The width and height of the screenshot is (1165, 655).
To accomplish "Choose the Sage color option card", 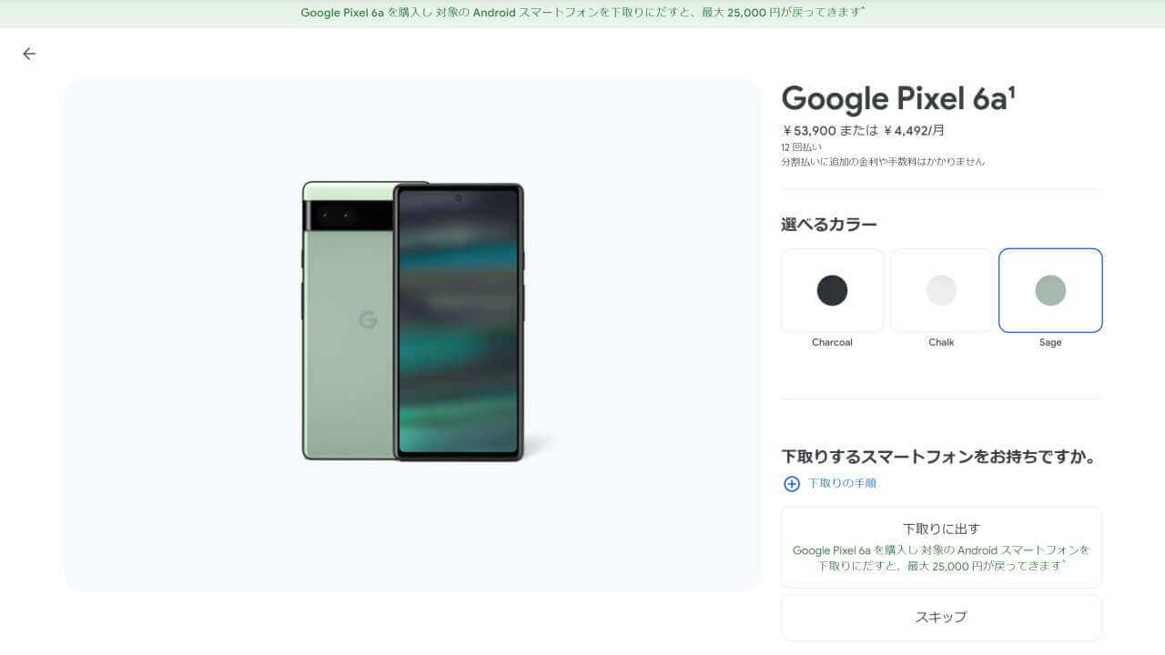I will click(x=1050, y=290).
